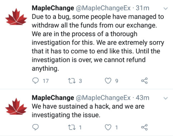Like the 'sustained a hack' tweet
This screenshot has height=136, width=173.
[x=108, y=127]
